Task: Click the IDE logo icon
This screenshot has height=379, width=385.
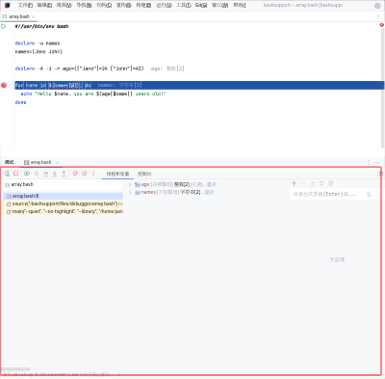Action: tap(7, 5)
